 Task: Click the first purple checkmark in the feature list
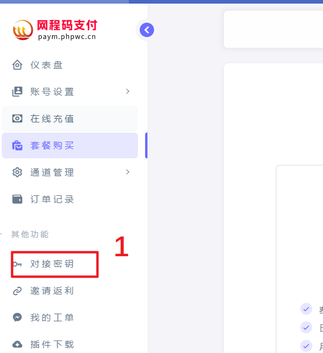306,309
